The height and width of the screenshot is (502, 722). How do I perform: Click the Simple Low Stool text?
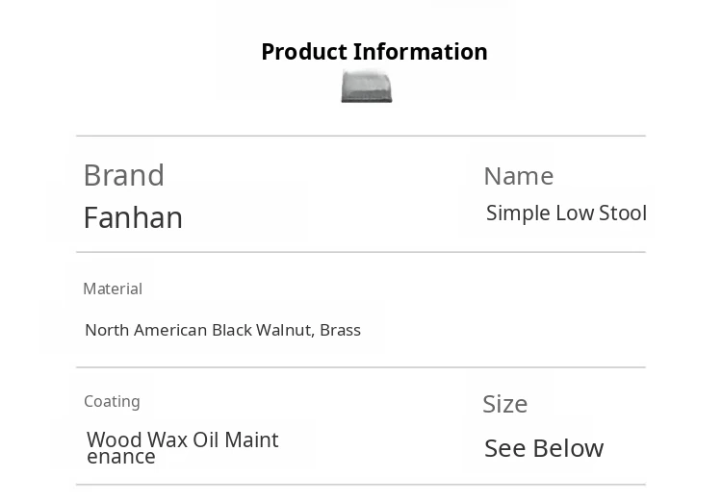[566, 213]
